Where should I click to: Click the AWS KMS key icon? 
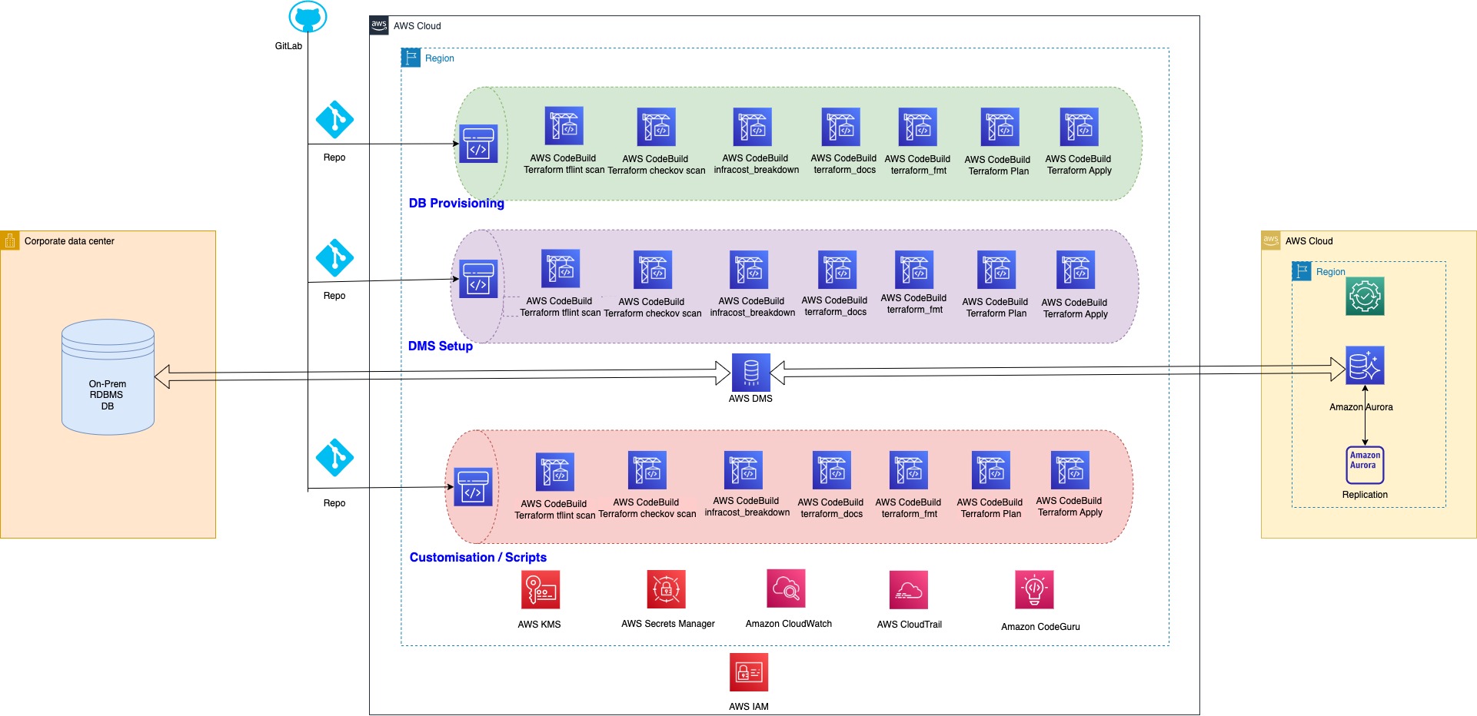pos(541,589)
